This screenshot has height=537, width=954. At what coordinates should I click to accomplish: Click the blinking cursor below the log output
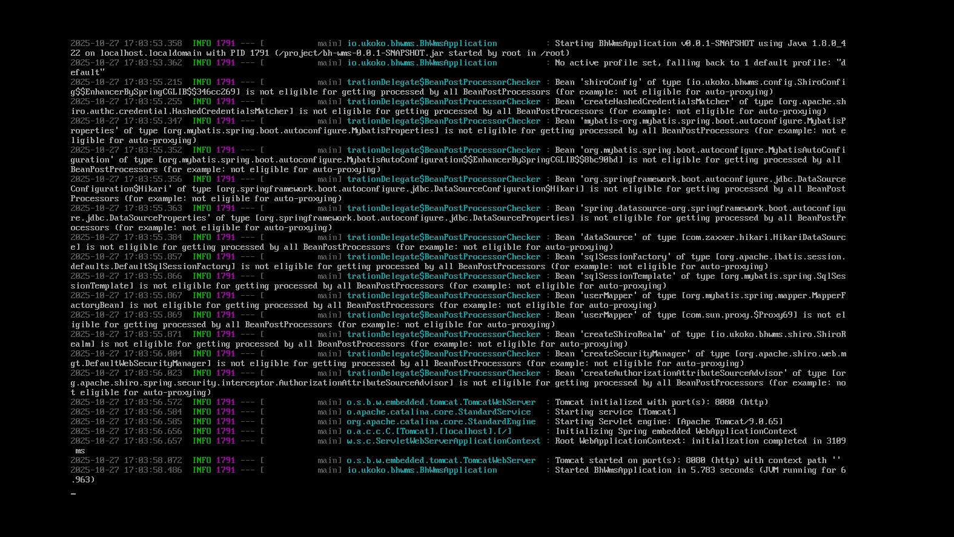[x=73, y=494]
